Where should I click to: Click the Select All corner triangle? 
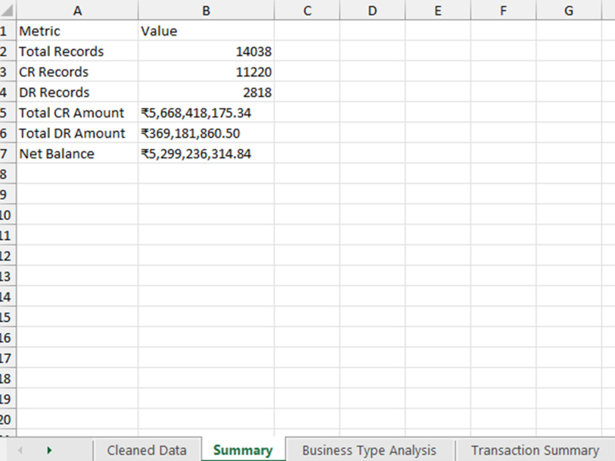[x=7, y=10]
